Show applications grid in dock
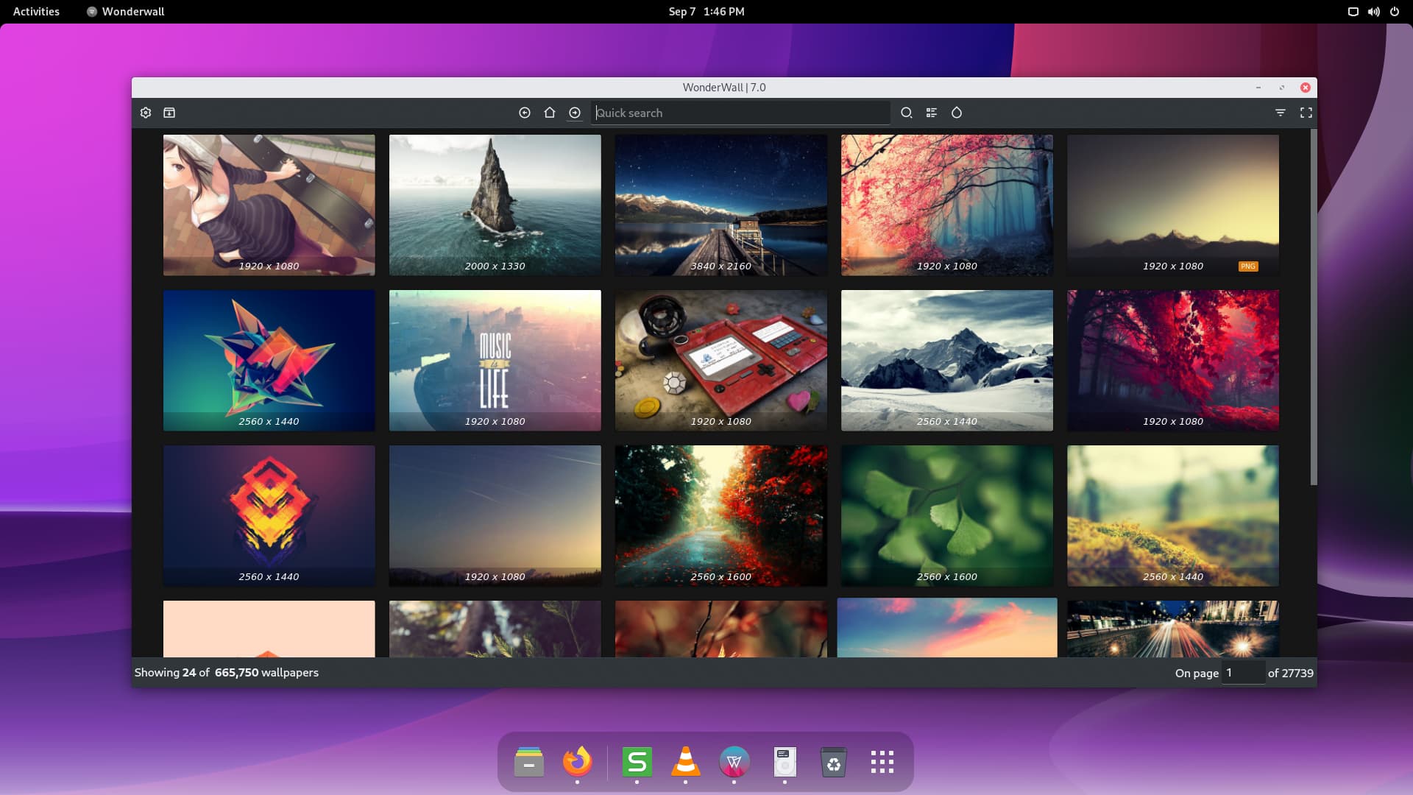1413x795 pixels. click(882, 762)
